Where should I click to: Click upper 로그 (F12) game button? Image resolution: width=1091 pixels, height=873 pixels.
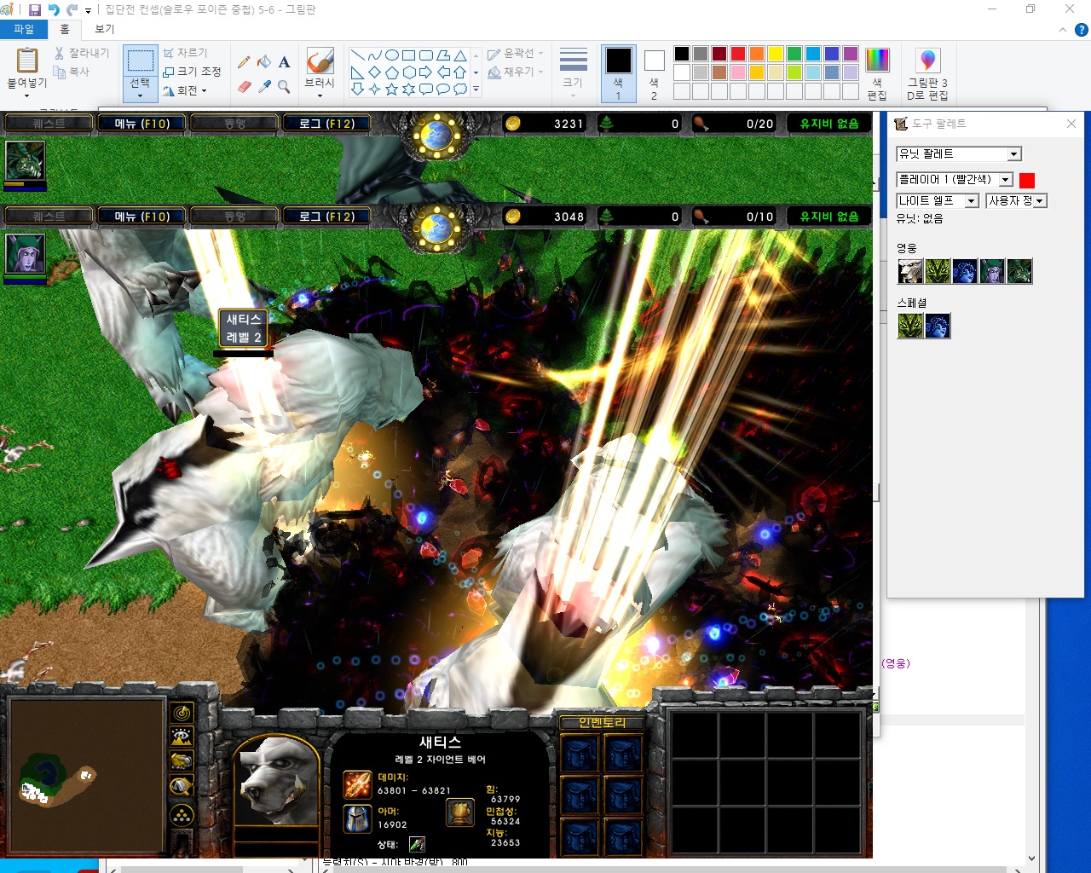(326, 124)
